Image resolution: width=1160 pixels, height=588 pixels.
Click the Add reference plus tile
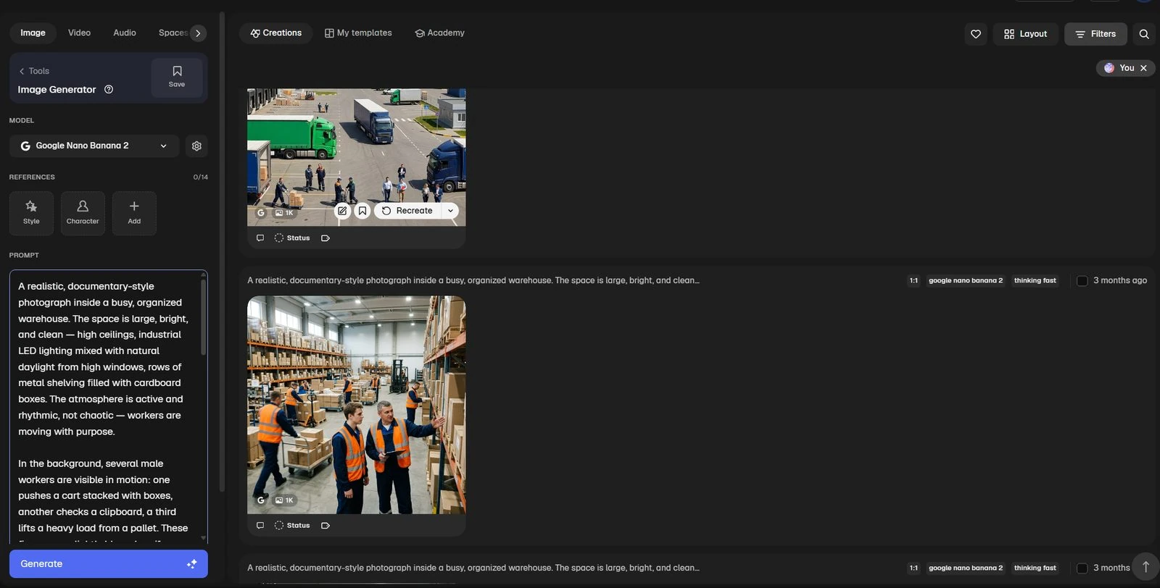pos(134,213)
